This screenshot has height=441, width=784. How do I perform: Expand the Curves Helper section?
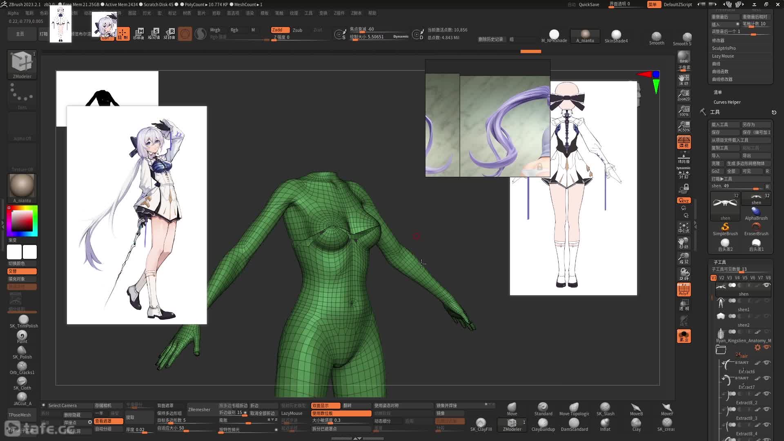(x=727, y=102)
